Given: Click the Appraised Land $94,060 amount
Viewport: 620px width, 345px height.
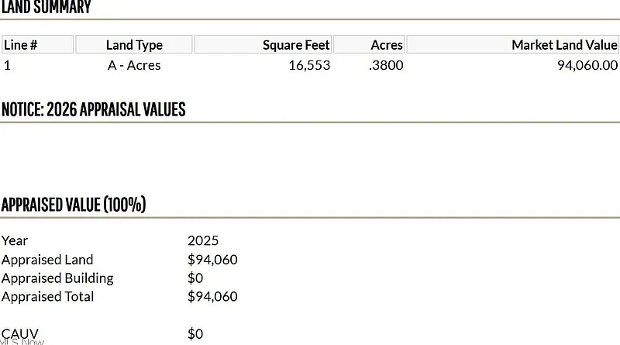Looking at the screenshot, I should click(212, 260).
